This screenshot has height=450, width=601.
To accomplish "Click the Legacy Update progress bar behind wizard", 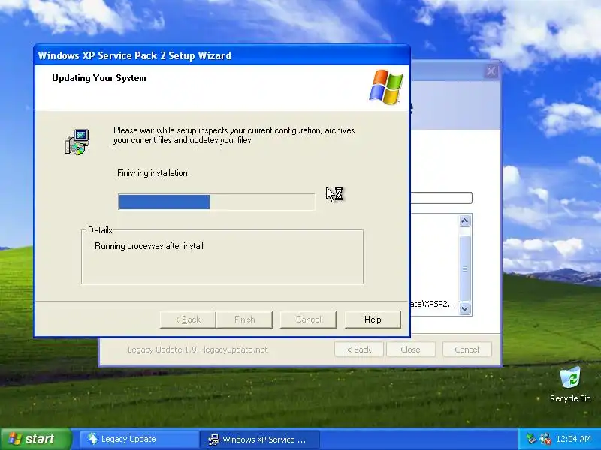I will point(441,198).
